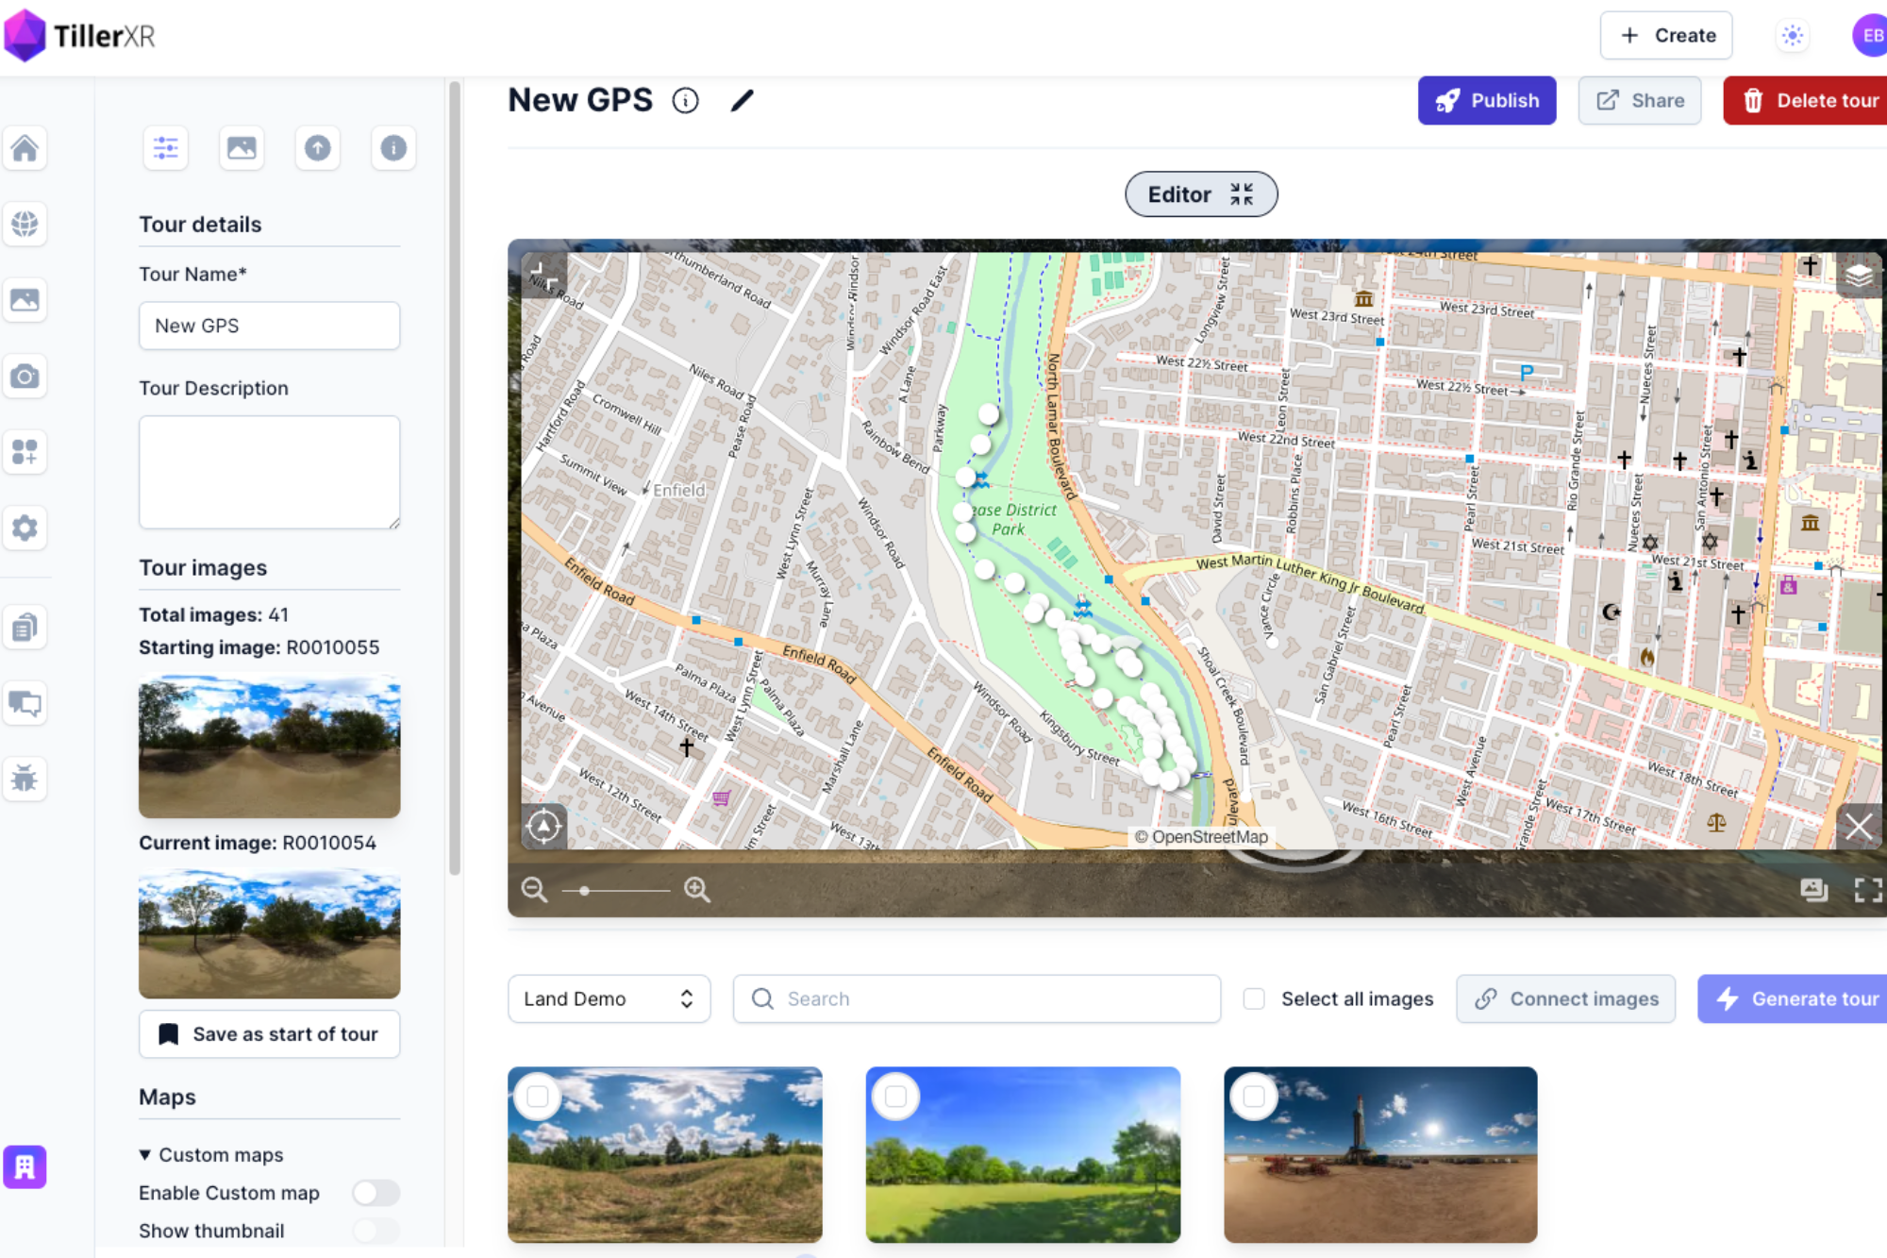Click the pencil edit icon beside New GPS
The height and width of the screenshot is (1258, 1887).
743,100
